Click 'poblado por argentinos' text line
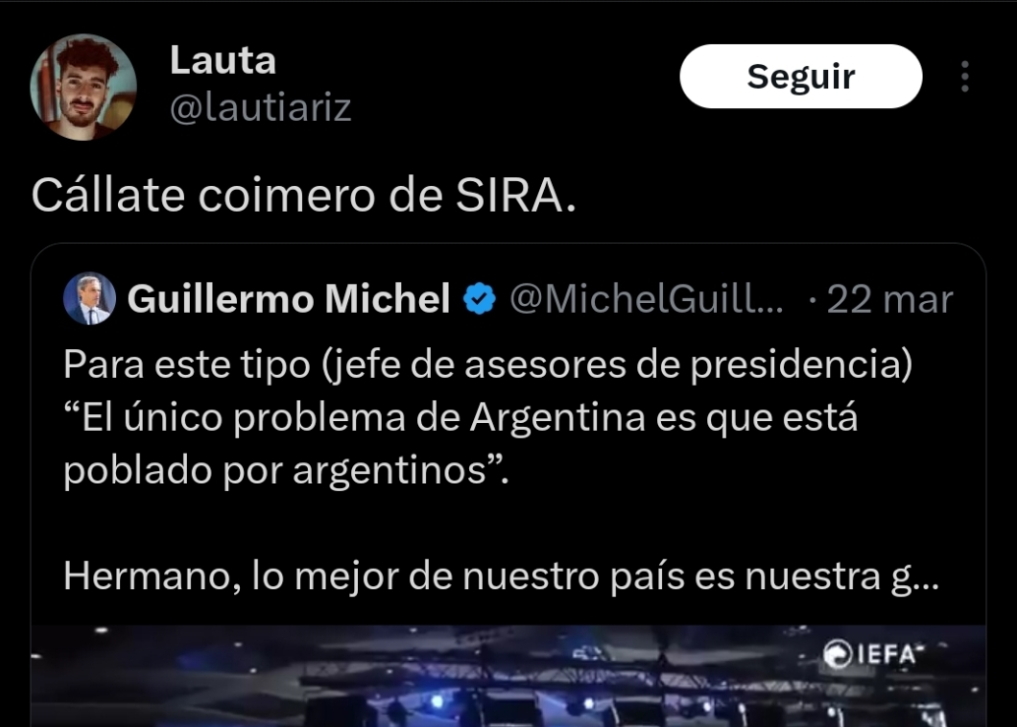1017x727 pixels. [286, 470]
